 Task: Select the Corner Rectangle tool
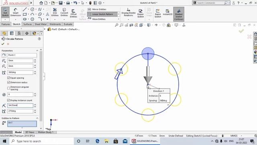point(25,14)
